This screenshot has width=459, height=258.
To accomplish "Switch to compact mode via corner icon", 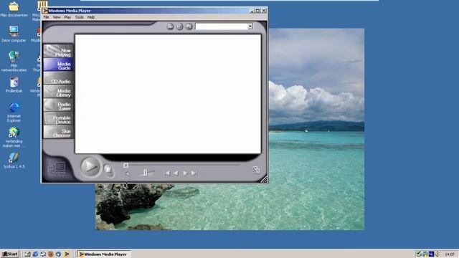I will pyautogui.click(x=256, y=169).
